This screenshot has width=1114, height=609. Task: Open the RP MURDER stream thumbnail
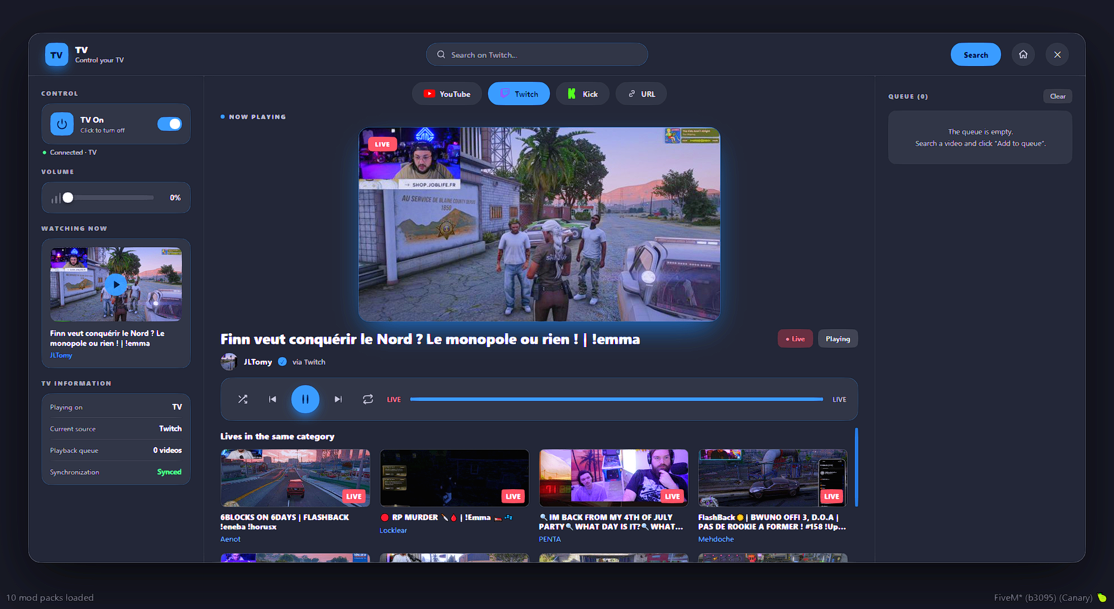pos(455,478)
